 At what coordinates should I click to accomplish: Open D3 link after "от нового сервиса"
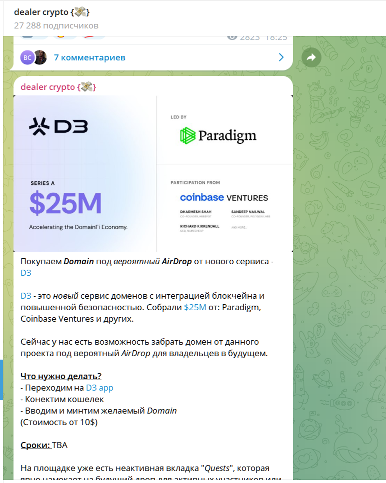click(x=26, y=273)
